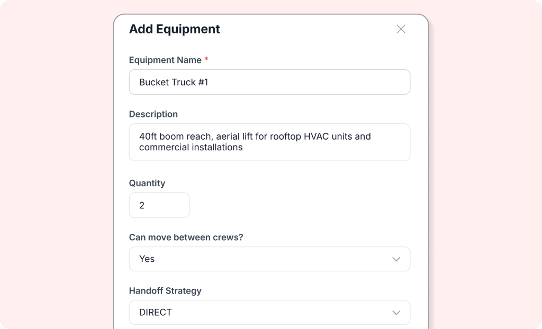The image size is (542, 329).
Task: Open the Handoff Strategy dropdown
Action: (x=269, y=313)
